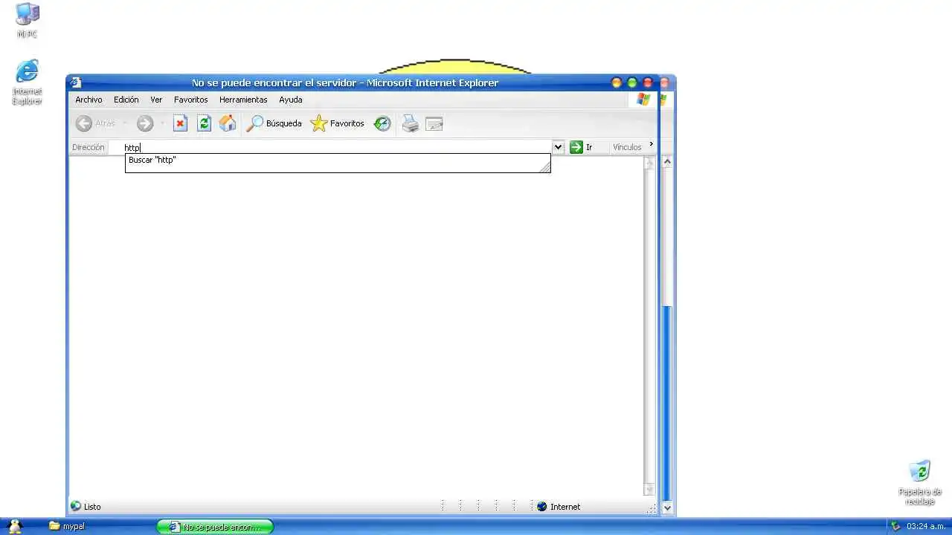Expand the Vínculos links chevron
Viewport: 952px width, 535px height.
pos(652,144)
